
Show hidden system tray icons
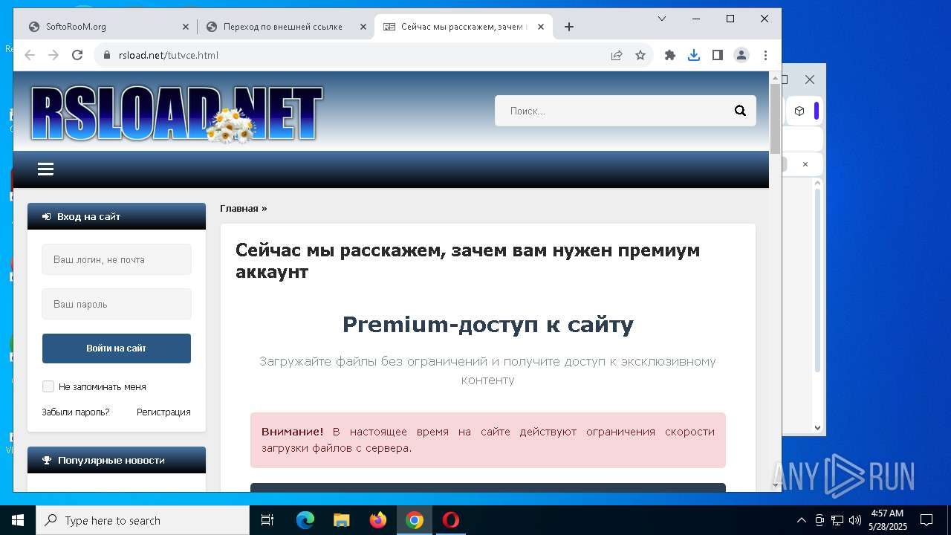coord(801,520)
